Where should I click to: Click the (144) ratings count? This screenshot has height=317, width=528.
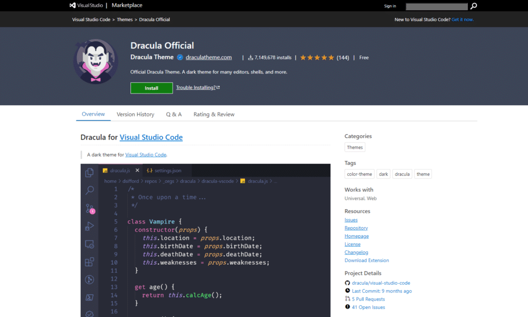[343, 58]
